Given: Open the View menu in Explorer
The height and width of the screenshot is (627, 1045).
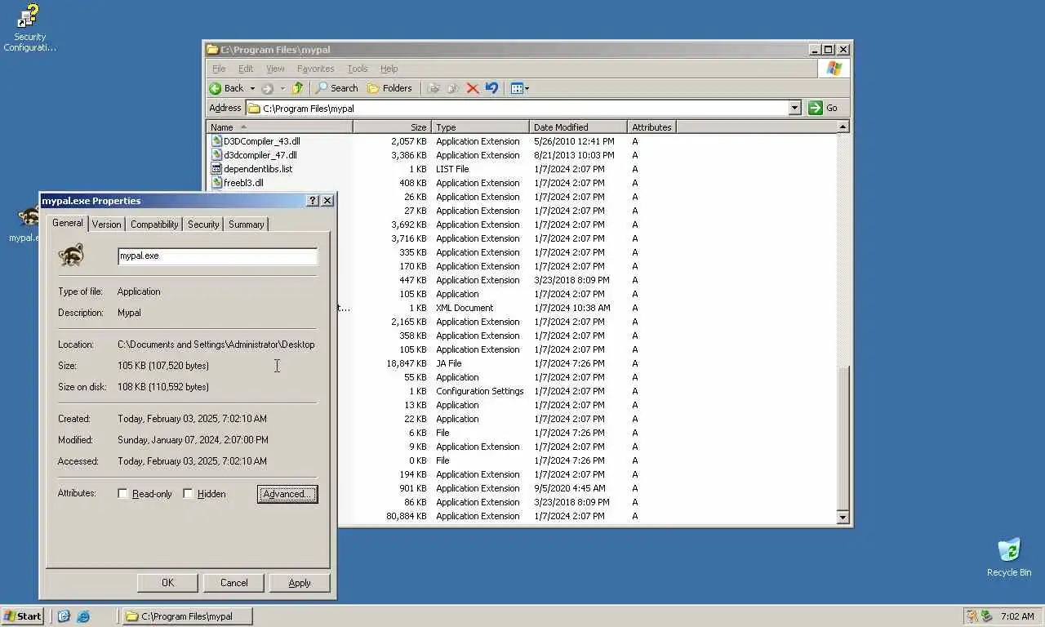Looking at the screenshot, I should click(275, 69).
